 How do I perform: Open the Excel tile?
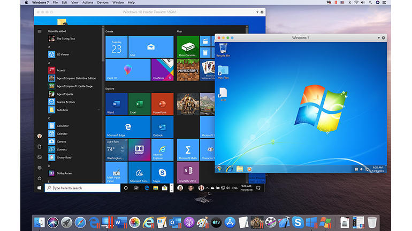(x=139, y=104)
